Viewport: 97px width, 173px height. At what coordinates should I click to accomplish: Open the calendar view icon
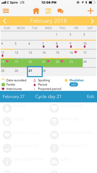point(48,11)
